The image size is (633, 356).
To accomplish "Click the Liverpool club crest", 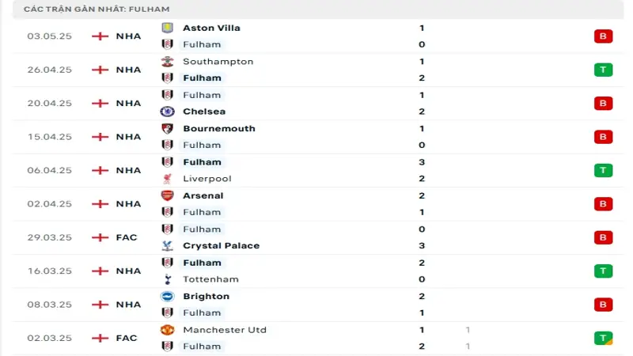I will click(x=167, y=179).
